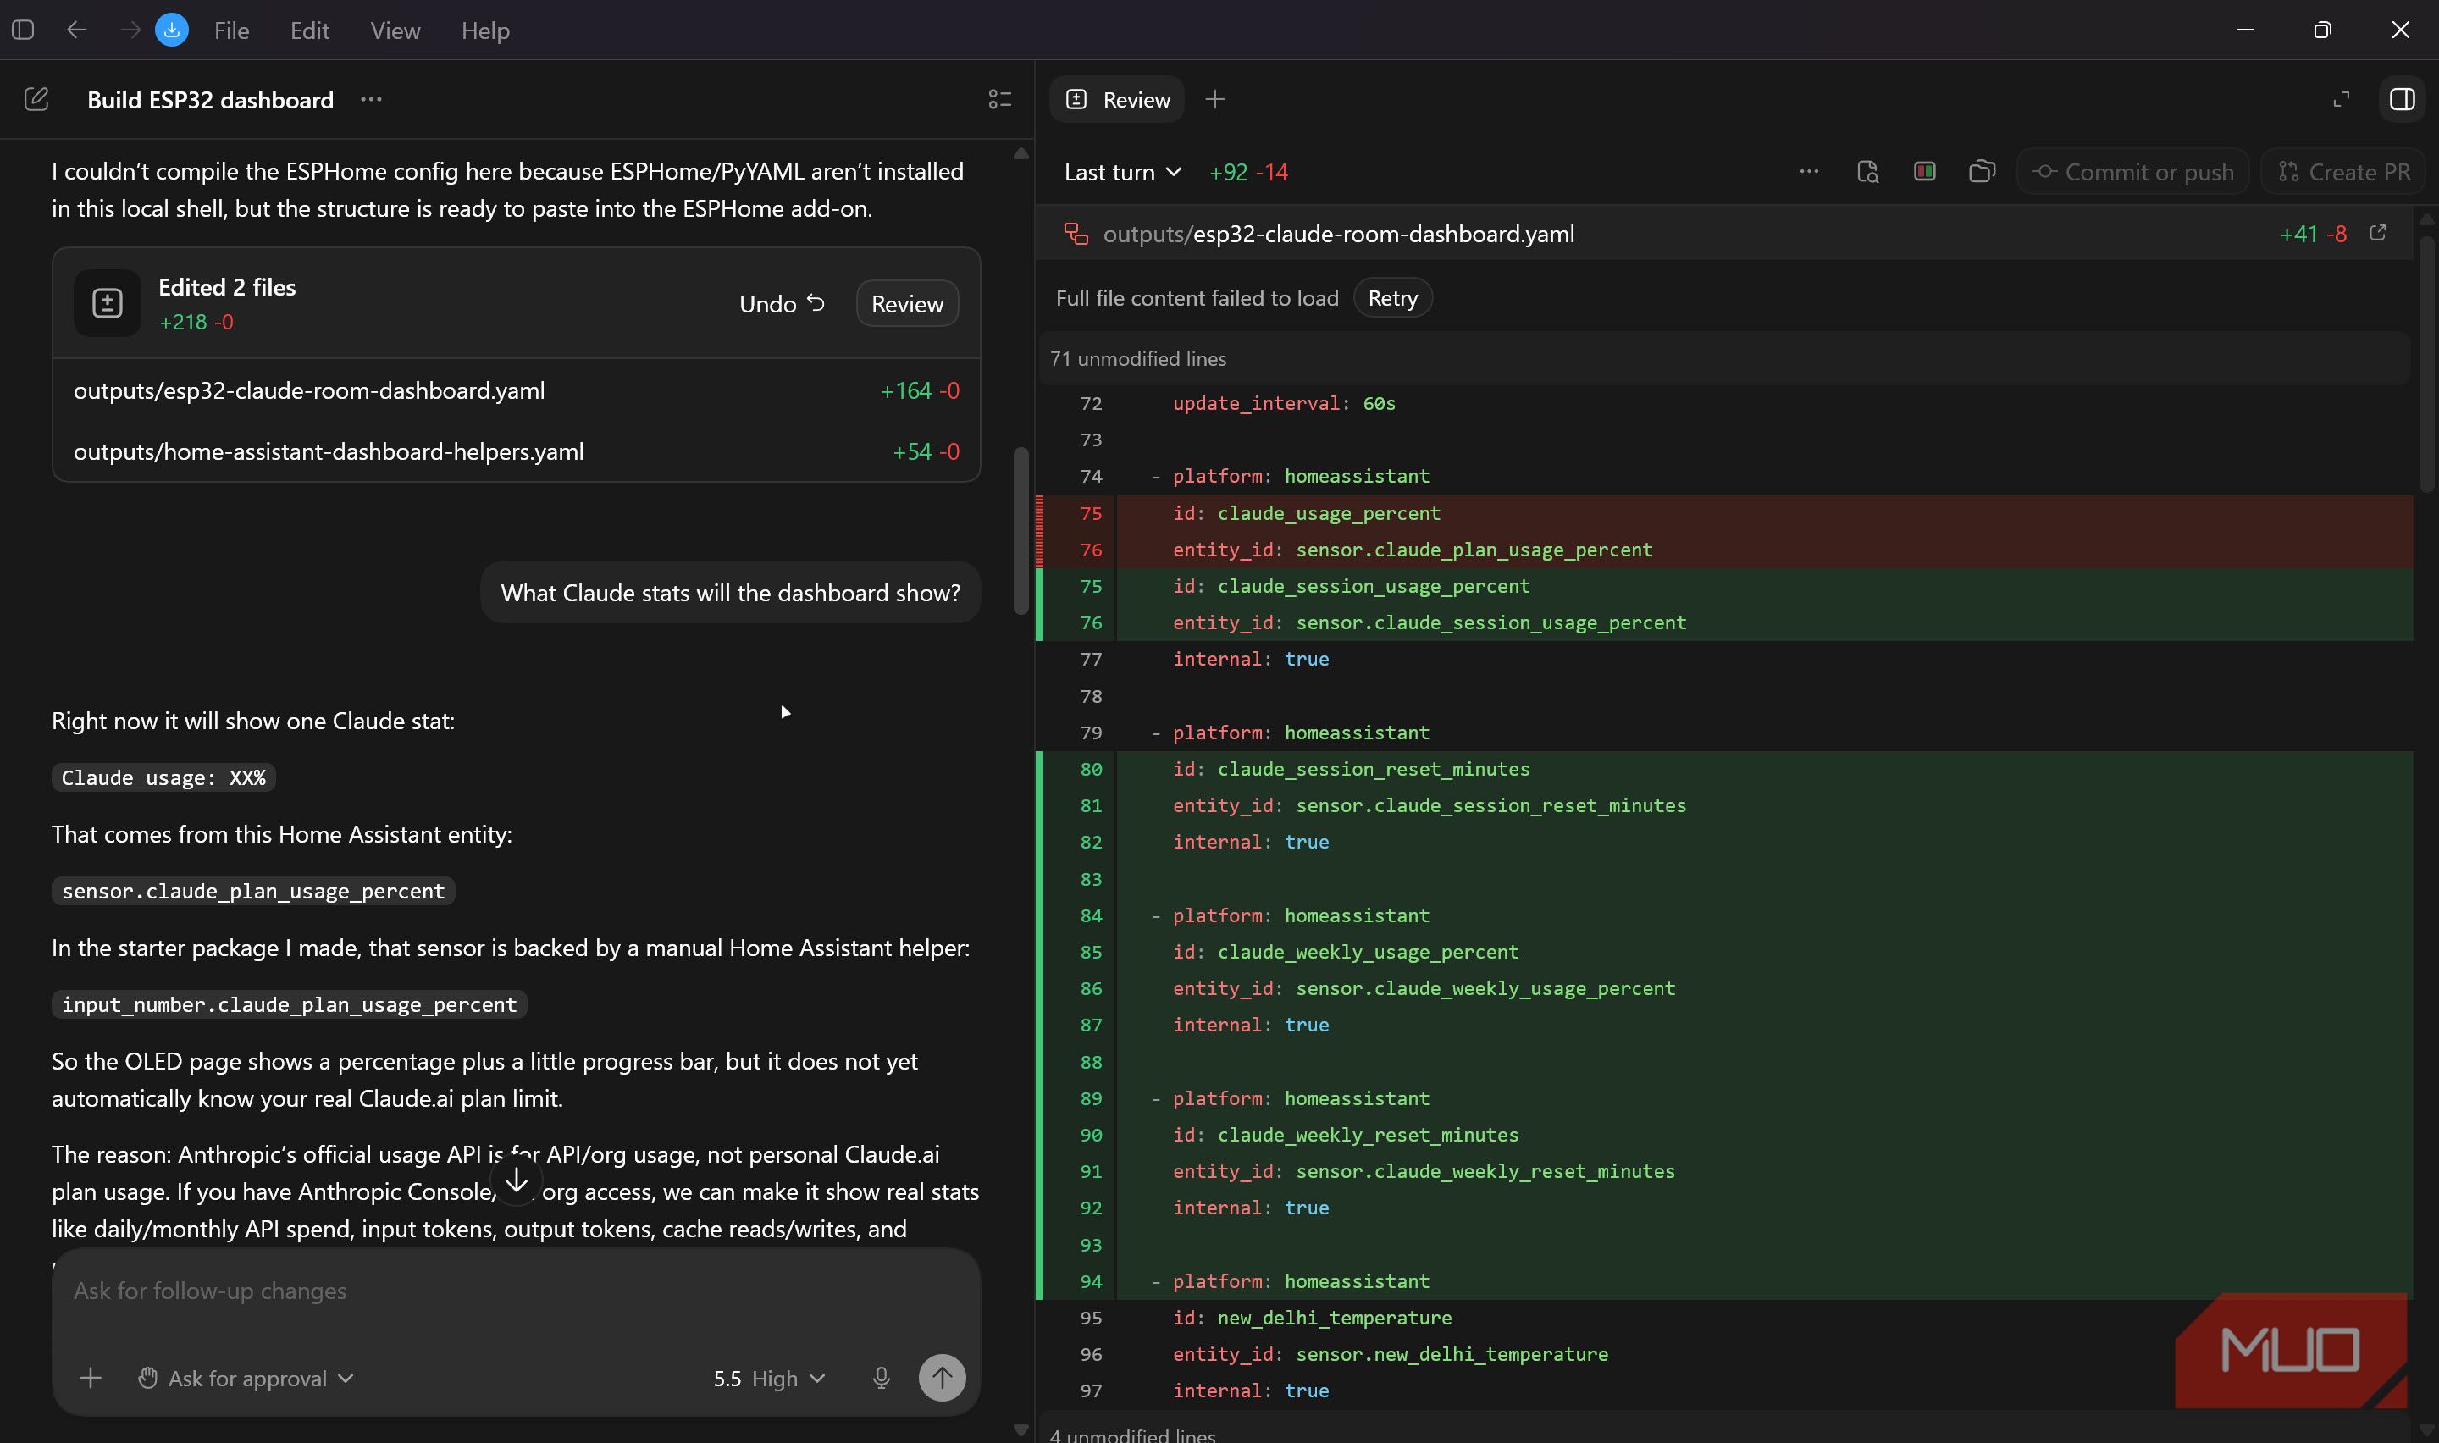Screen dimensions: 2439x1443
Task: Open the Ask for approval dropdown
Action: point(246,1378)
